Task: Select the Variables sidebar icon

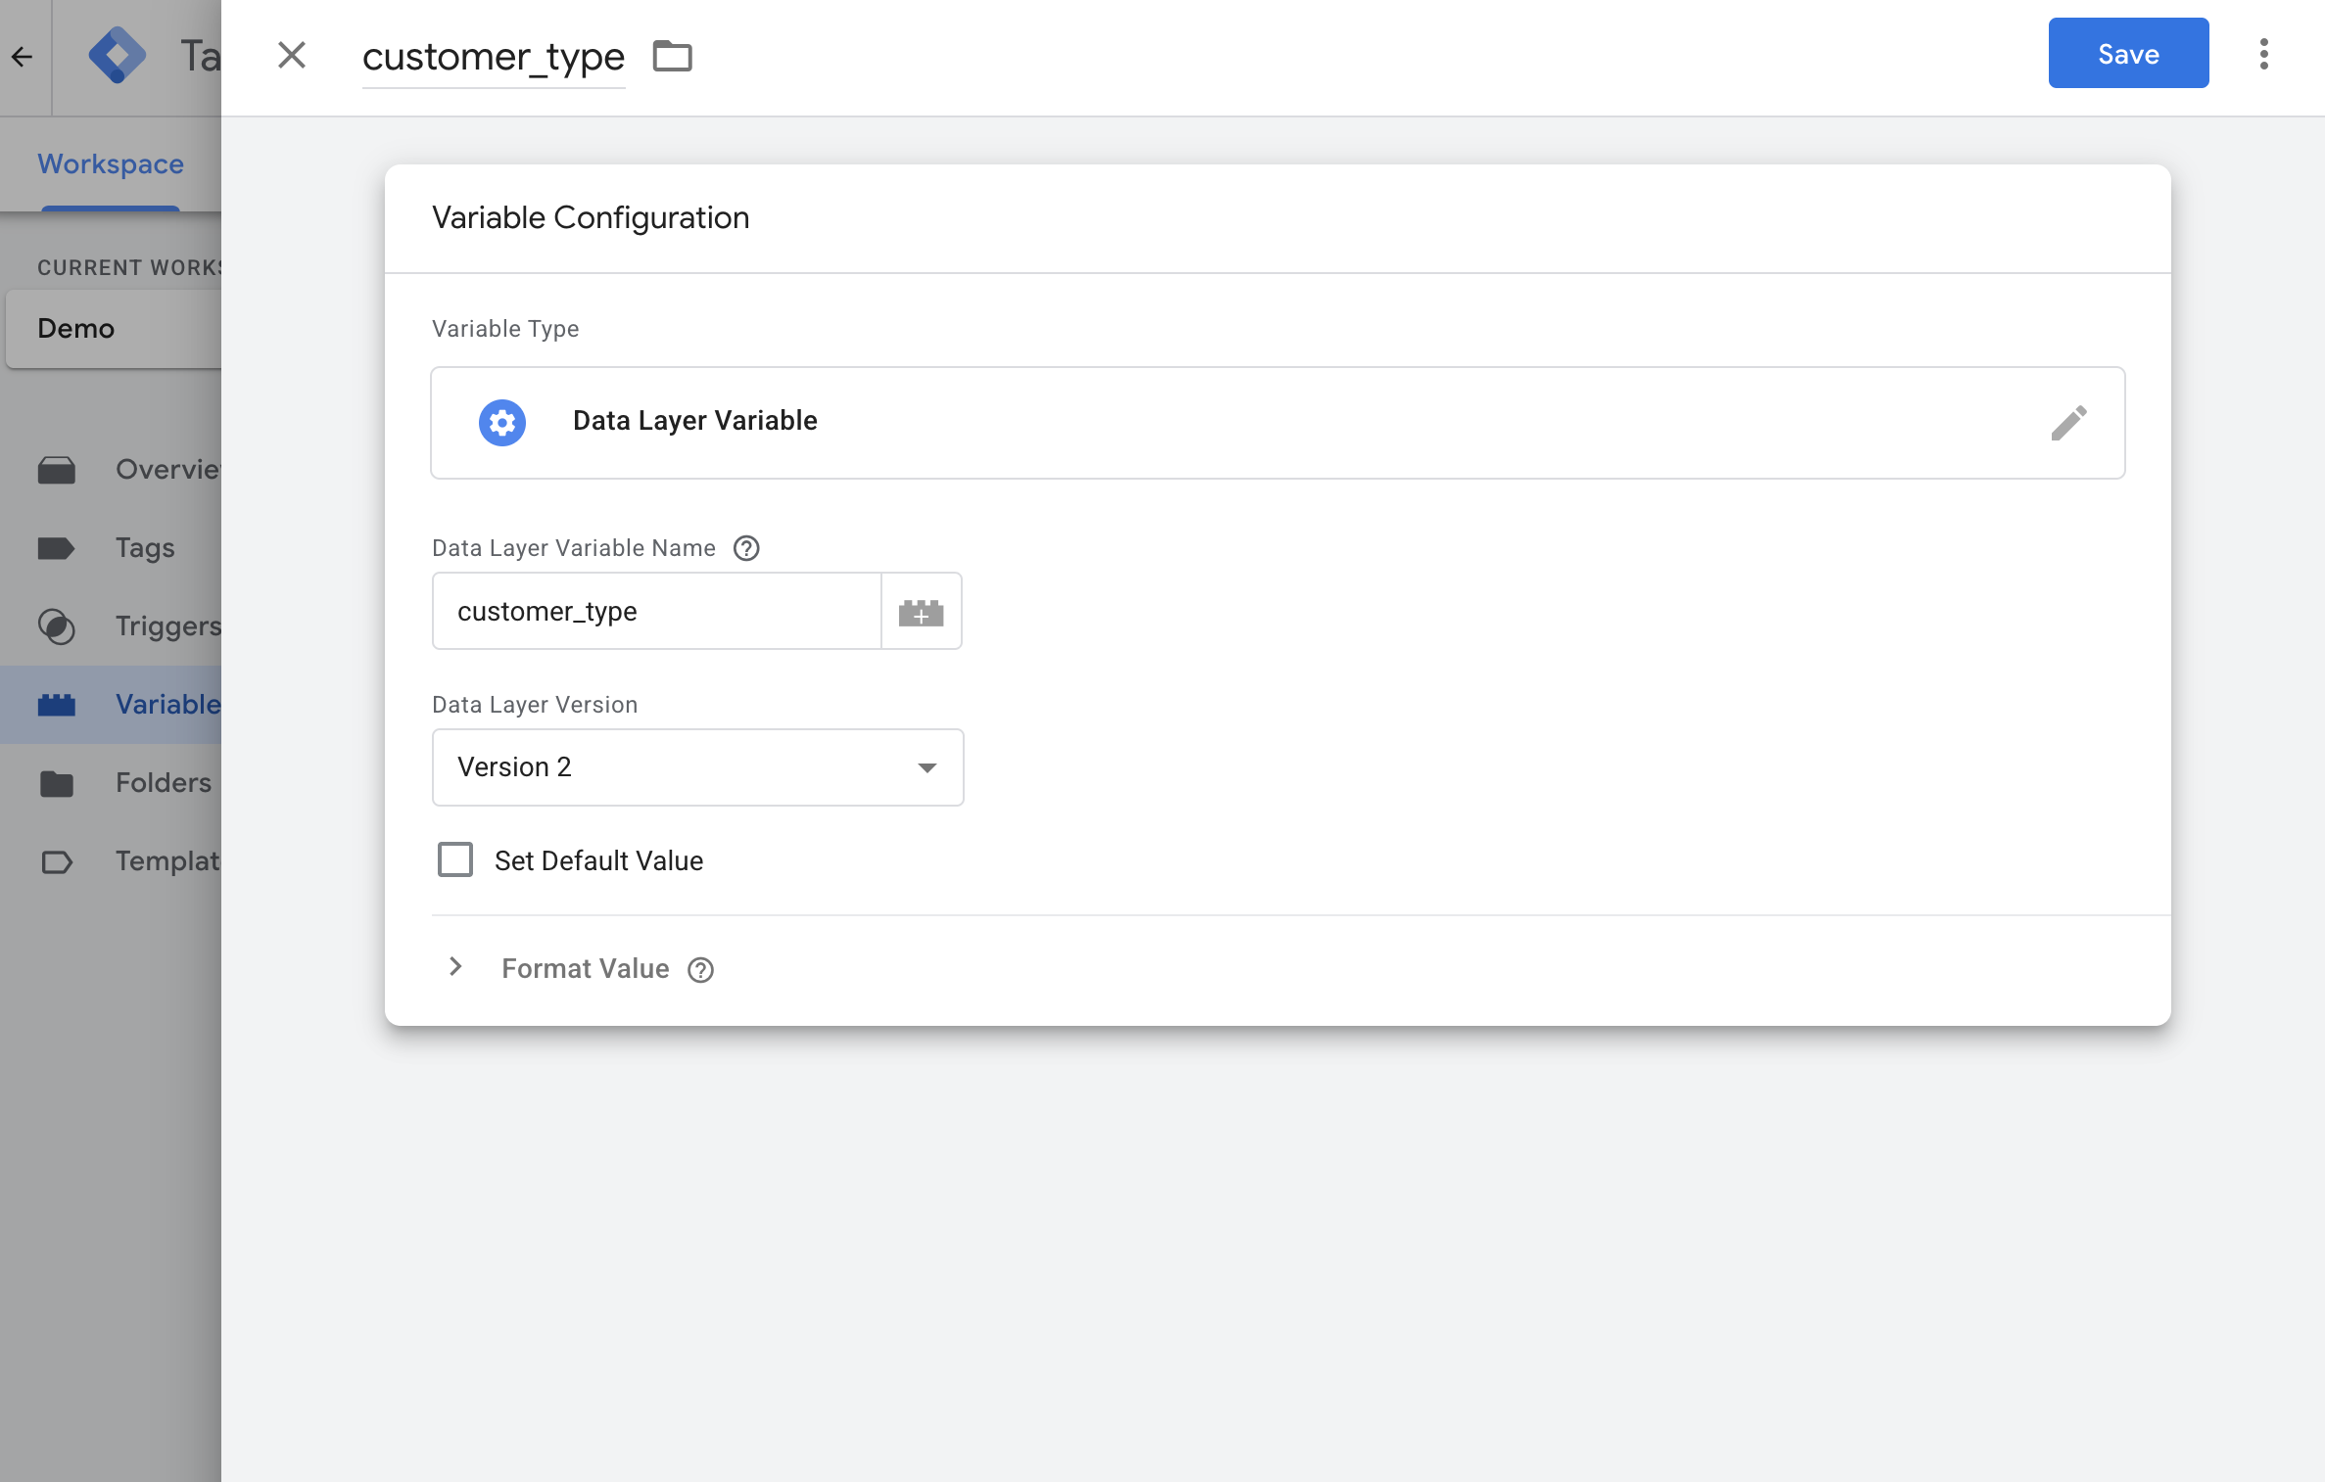Action: pos(58,704)
